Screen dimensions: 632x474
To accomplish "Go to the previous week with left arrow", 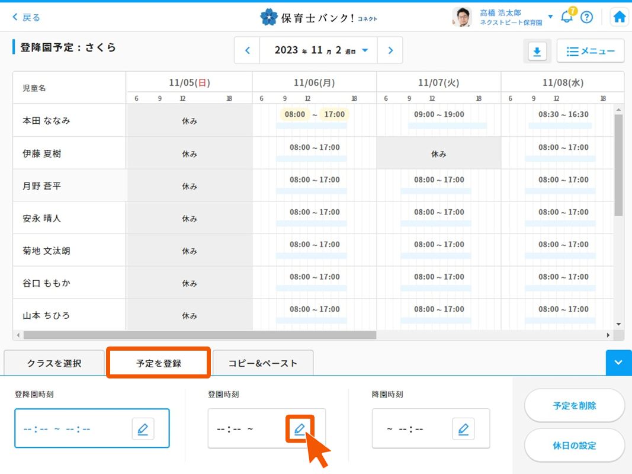I will click(x=248, y=50).
